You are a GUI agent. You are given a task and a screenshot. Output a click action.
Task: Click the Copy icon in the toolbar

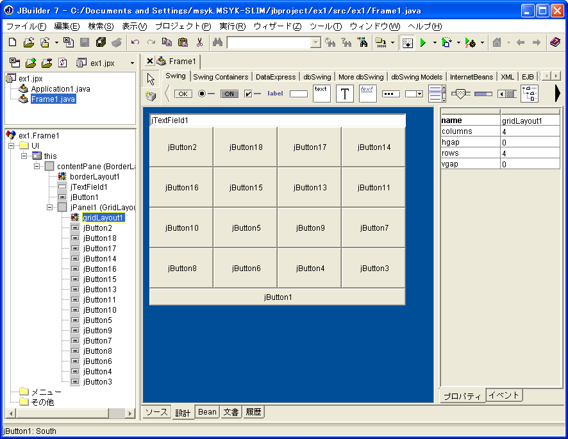[167, 43]
